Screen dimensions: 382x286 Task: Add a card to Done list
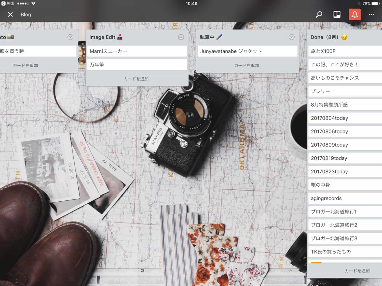[357, 271]
